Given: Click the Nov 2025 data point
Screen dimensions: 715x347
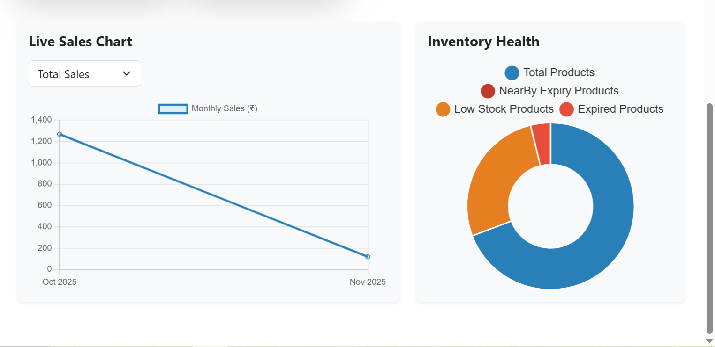Looking at the screenshot, I should [368, 257].
